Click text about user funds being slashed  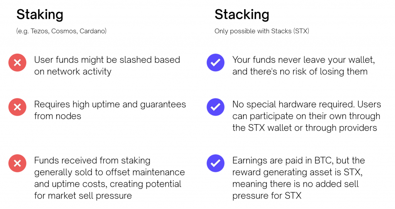107,66
